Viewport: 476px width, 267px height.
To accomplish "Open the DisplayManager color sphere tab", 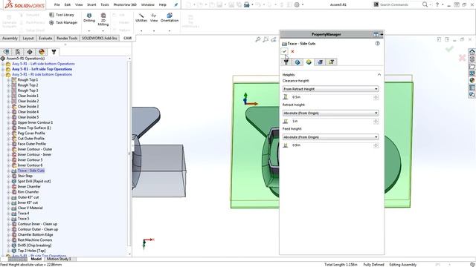I will click(42, 52).
